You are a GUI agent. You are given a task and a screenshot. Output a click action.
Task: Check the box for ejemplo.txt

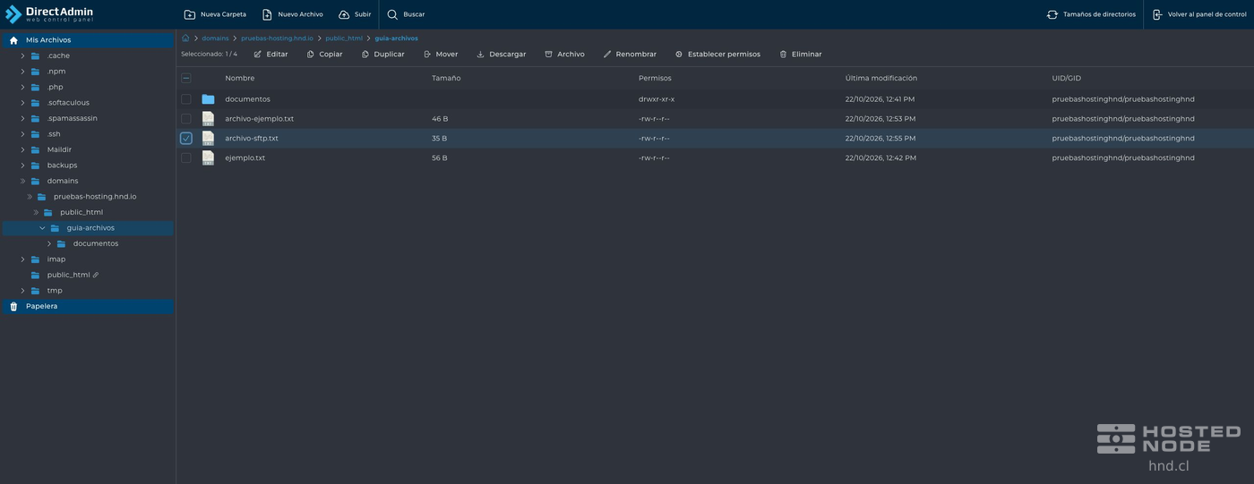[x=186, y=158]
